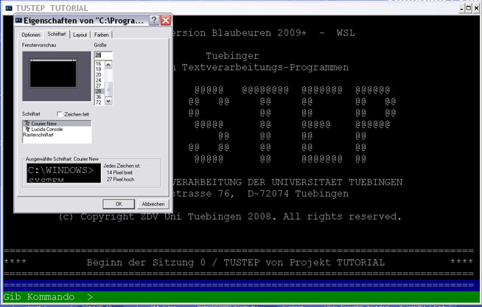Viewport: 482px width, 307px height.
Task: Click the TUSTEP console window system icon
Action: click(x=8, y=7)
